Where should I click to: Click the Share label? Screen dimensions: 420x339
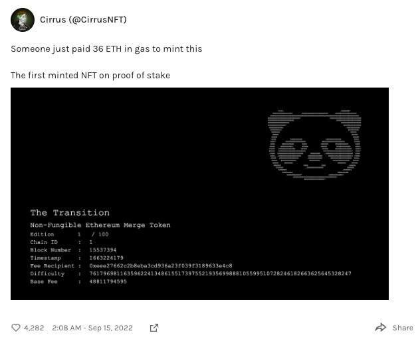pos(403,328)
